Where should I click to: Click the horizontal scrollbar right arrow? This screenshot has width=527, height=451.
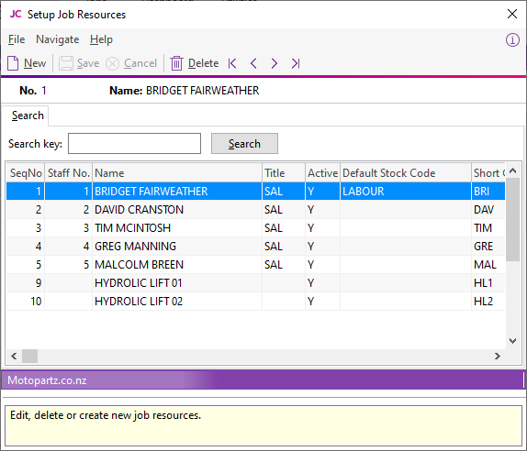click(x=498, y=356)
